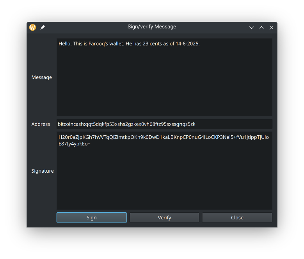Viewport: 304px width, 259px height.
Task: Place cursor on the bitcoincash: address prefix
Action: [x=71, y=124]
